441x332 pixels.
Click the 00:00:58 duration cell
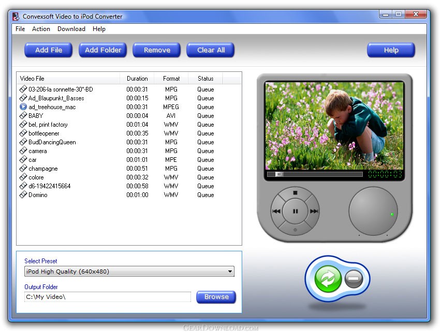(x=137, y=186)
